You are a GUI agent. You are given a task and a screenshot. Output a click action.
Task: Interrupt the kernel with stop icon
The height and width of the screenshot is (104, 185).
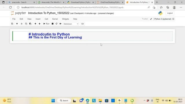53,24
